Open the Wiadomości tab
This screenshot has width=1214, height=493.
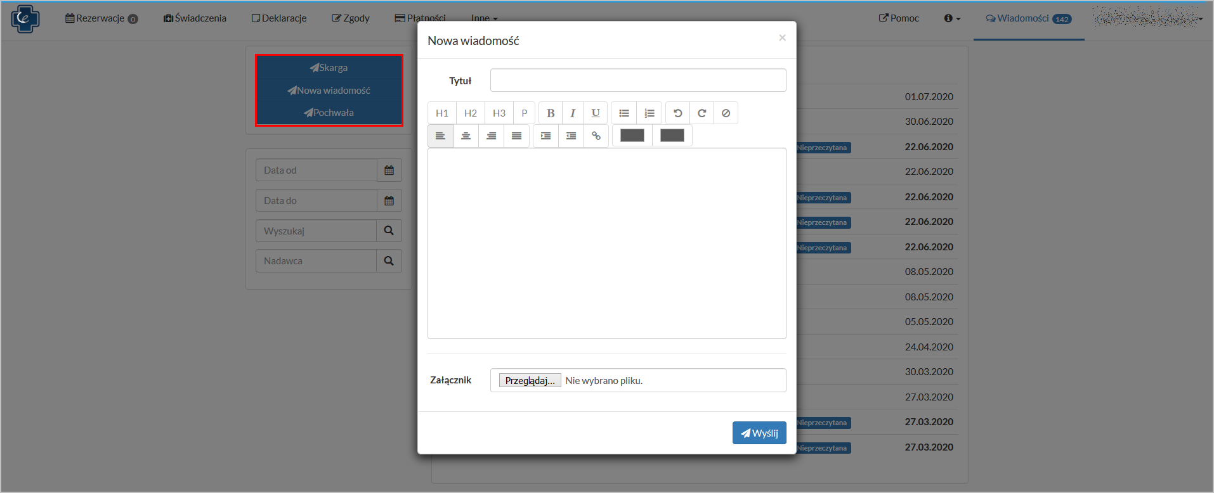click(1028, 18)
